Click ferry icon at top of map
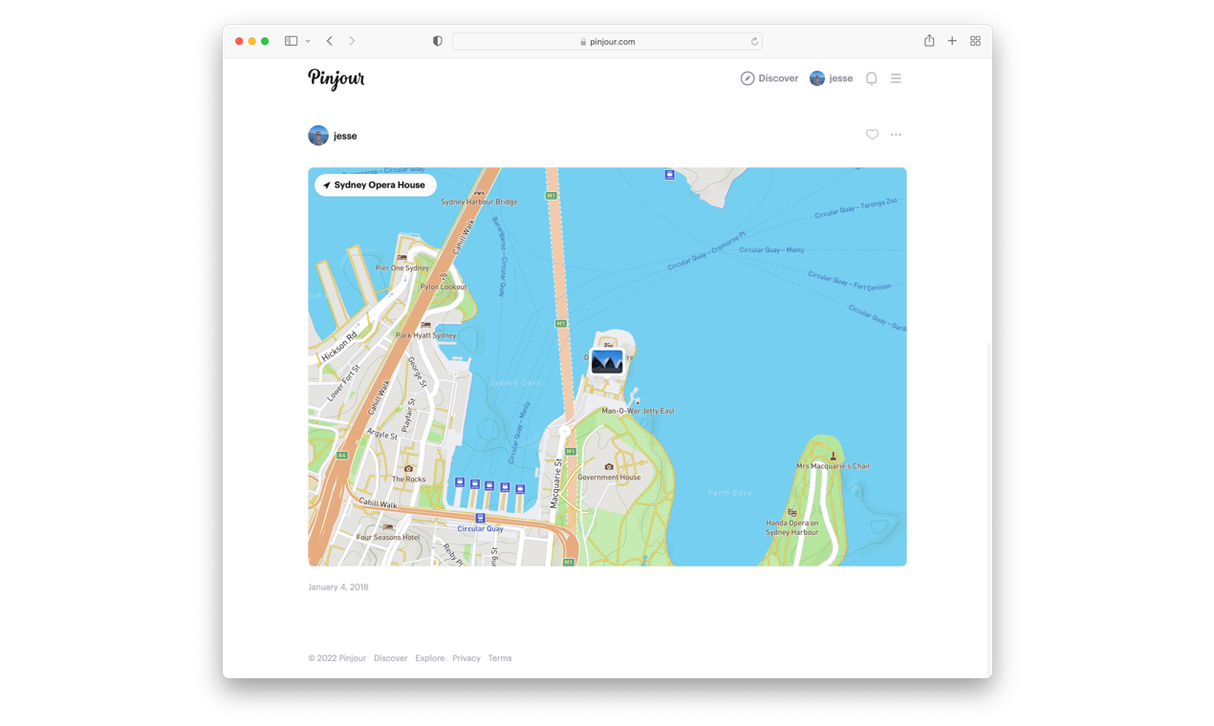 click(669, 175)
